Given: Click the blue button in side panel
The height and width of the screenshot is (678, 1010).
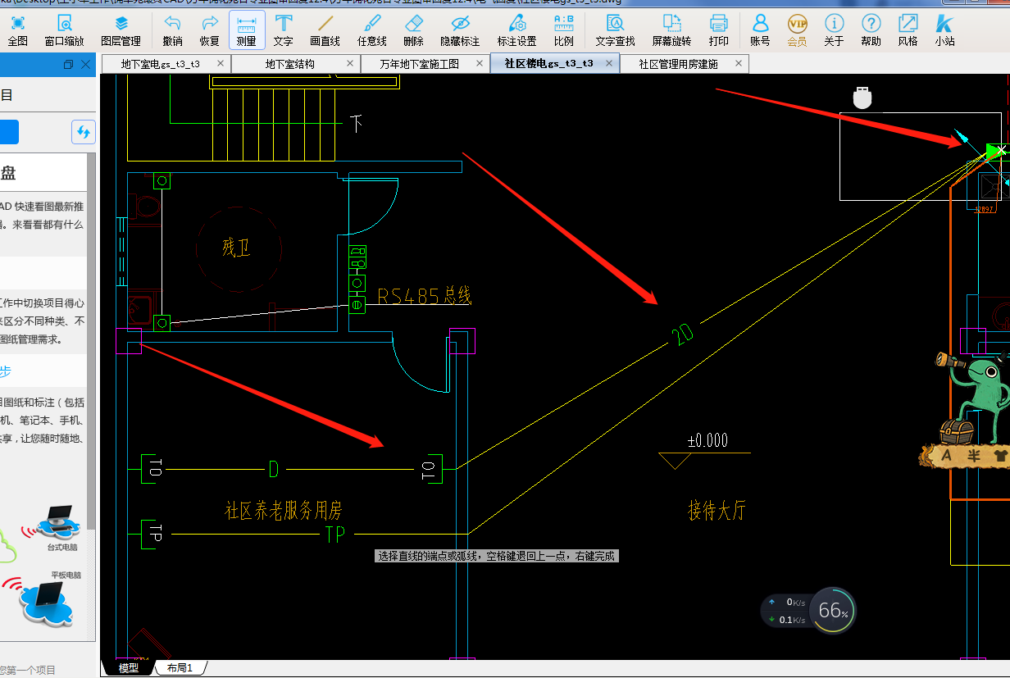Looking at the screenshot, I should (x=9, y=131).
